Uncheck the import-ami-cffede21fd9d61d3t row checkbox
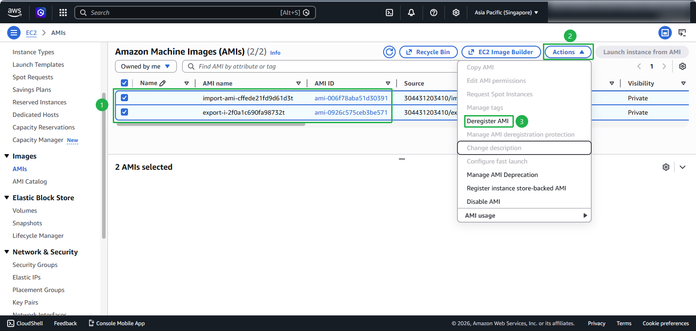Image resolution: width=696 pixels, height=331 pixels. 124,98
